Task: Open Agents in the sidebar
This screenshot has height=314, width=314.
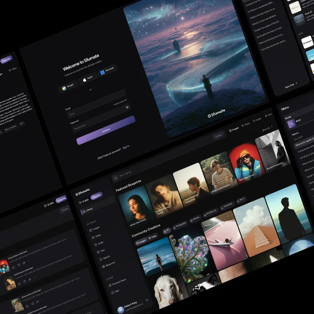Action: click(x=105, y=258)
